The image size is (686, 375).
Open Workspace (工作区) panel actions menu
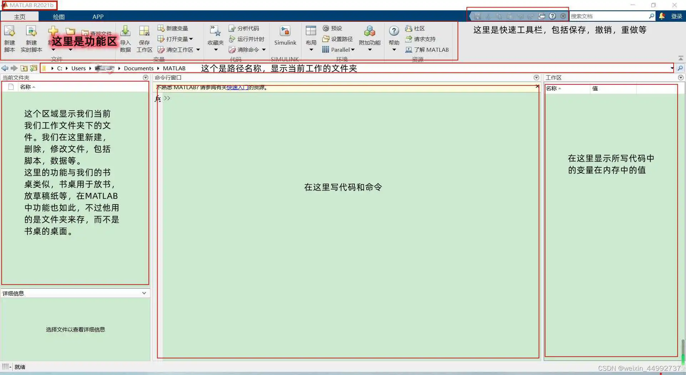point(681,77)
